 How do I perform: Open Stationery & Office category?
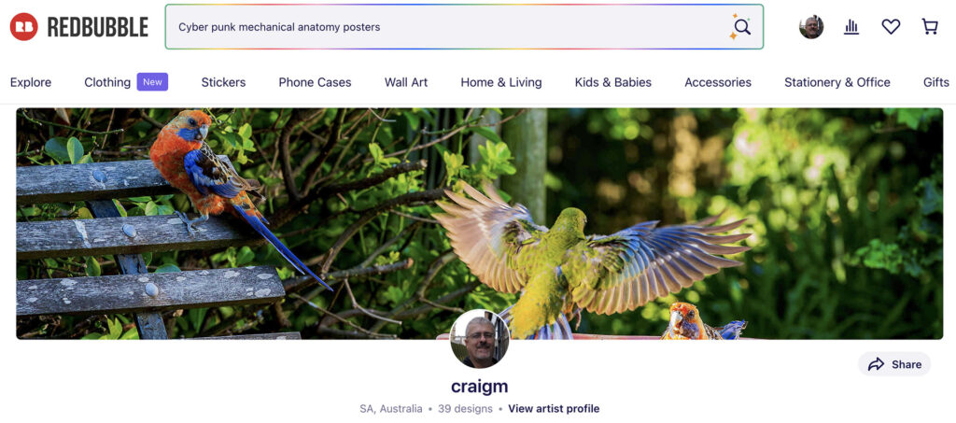coord(837,82)
